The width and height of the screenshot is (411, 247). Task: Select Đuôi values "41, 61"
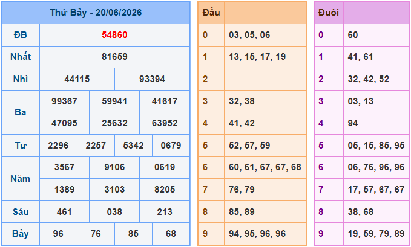[x=360, y=57]
